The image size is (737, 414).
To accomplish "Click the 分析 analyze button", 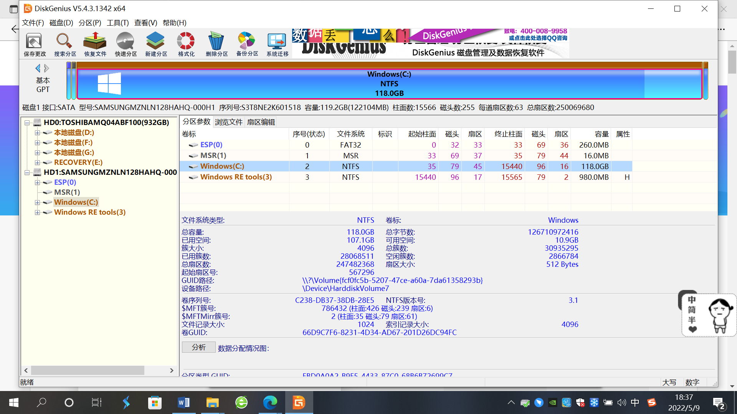I will point(198,347).
